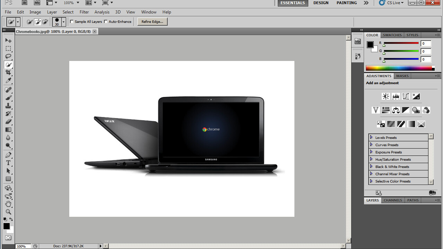Image resolution: width=443 pixels, height=249 pixels.
Task: Open the File menu
Action: 8,12
